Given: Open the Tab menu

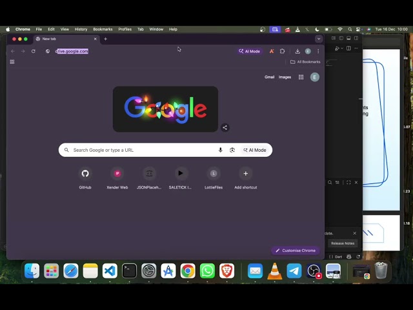Looking at the screenshot, I should tap(141, 29).
